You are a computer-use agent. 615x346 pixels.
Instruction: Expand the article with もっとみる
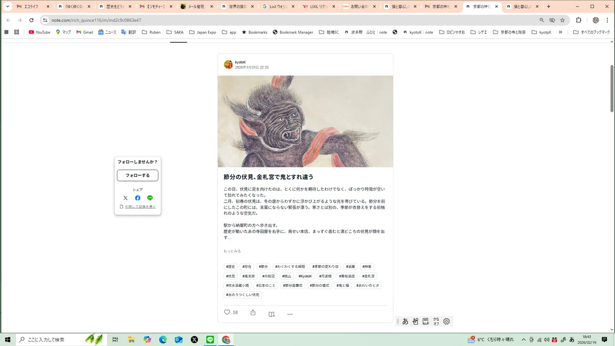click(x=232, y=251)
